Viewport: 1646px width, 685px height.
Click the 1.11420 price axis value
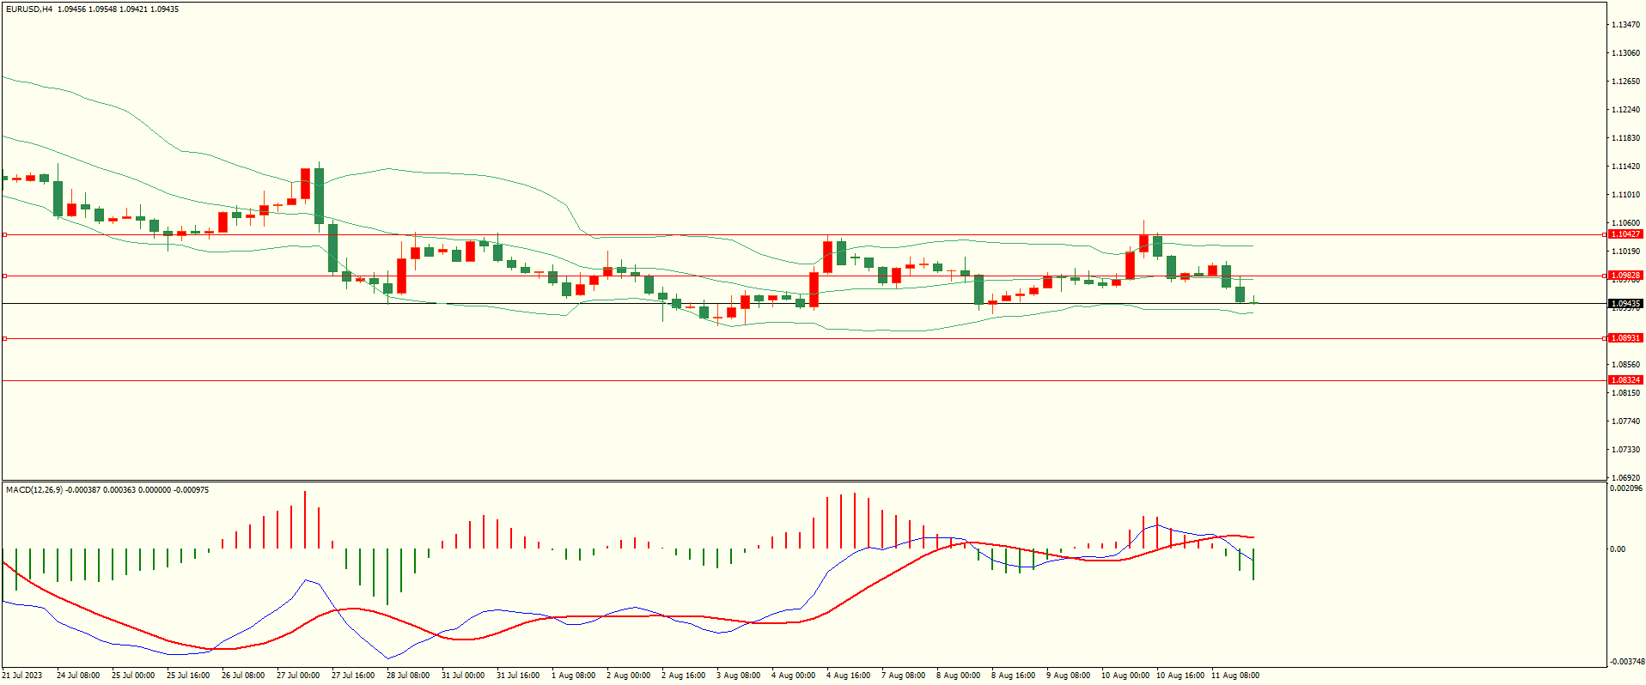(1625, 167)
